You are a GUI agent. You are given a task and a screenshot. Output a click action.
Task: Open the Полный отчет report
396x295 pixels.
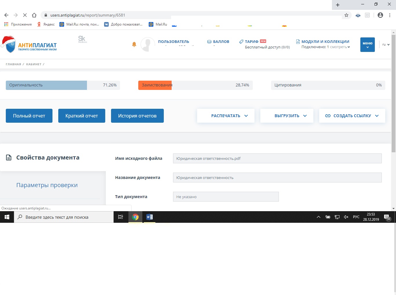[29, 116]
